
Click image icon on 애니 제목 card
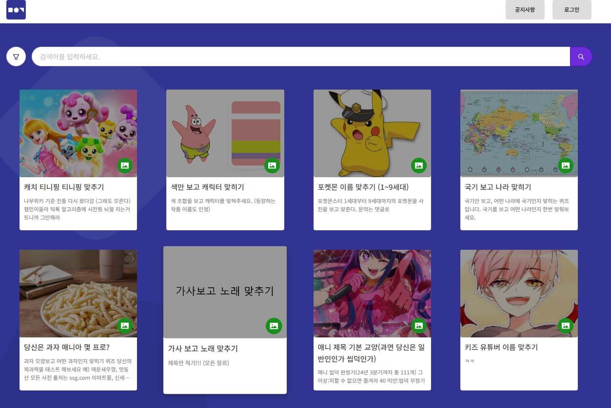[419, 326]
